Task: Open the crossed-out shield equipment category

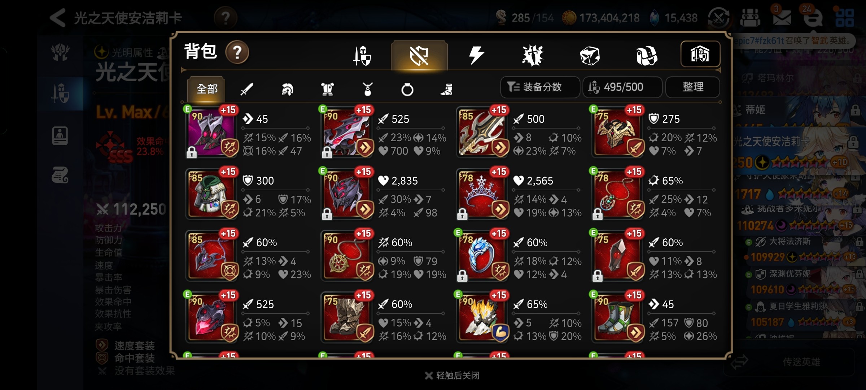Action: point(419,56)
